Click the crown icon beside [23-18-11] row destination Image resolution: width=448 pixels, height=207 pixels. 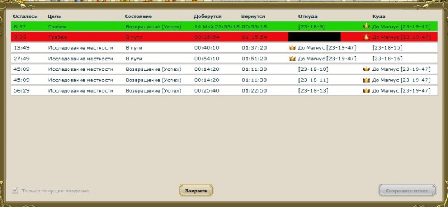[366, 80]
